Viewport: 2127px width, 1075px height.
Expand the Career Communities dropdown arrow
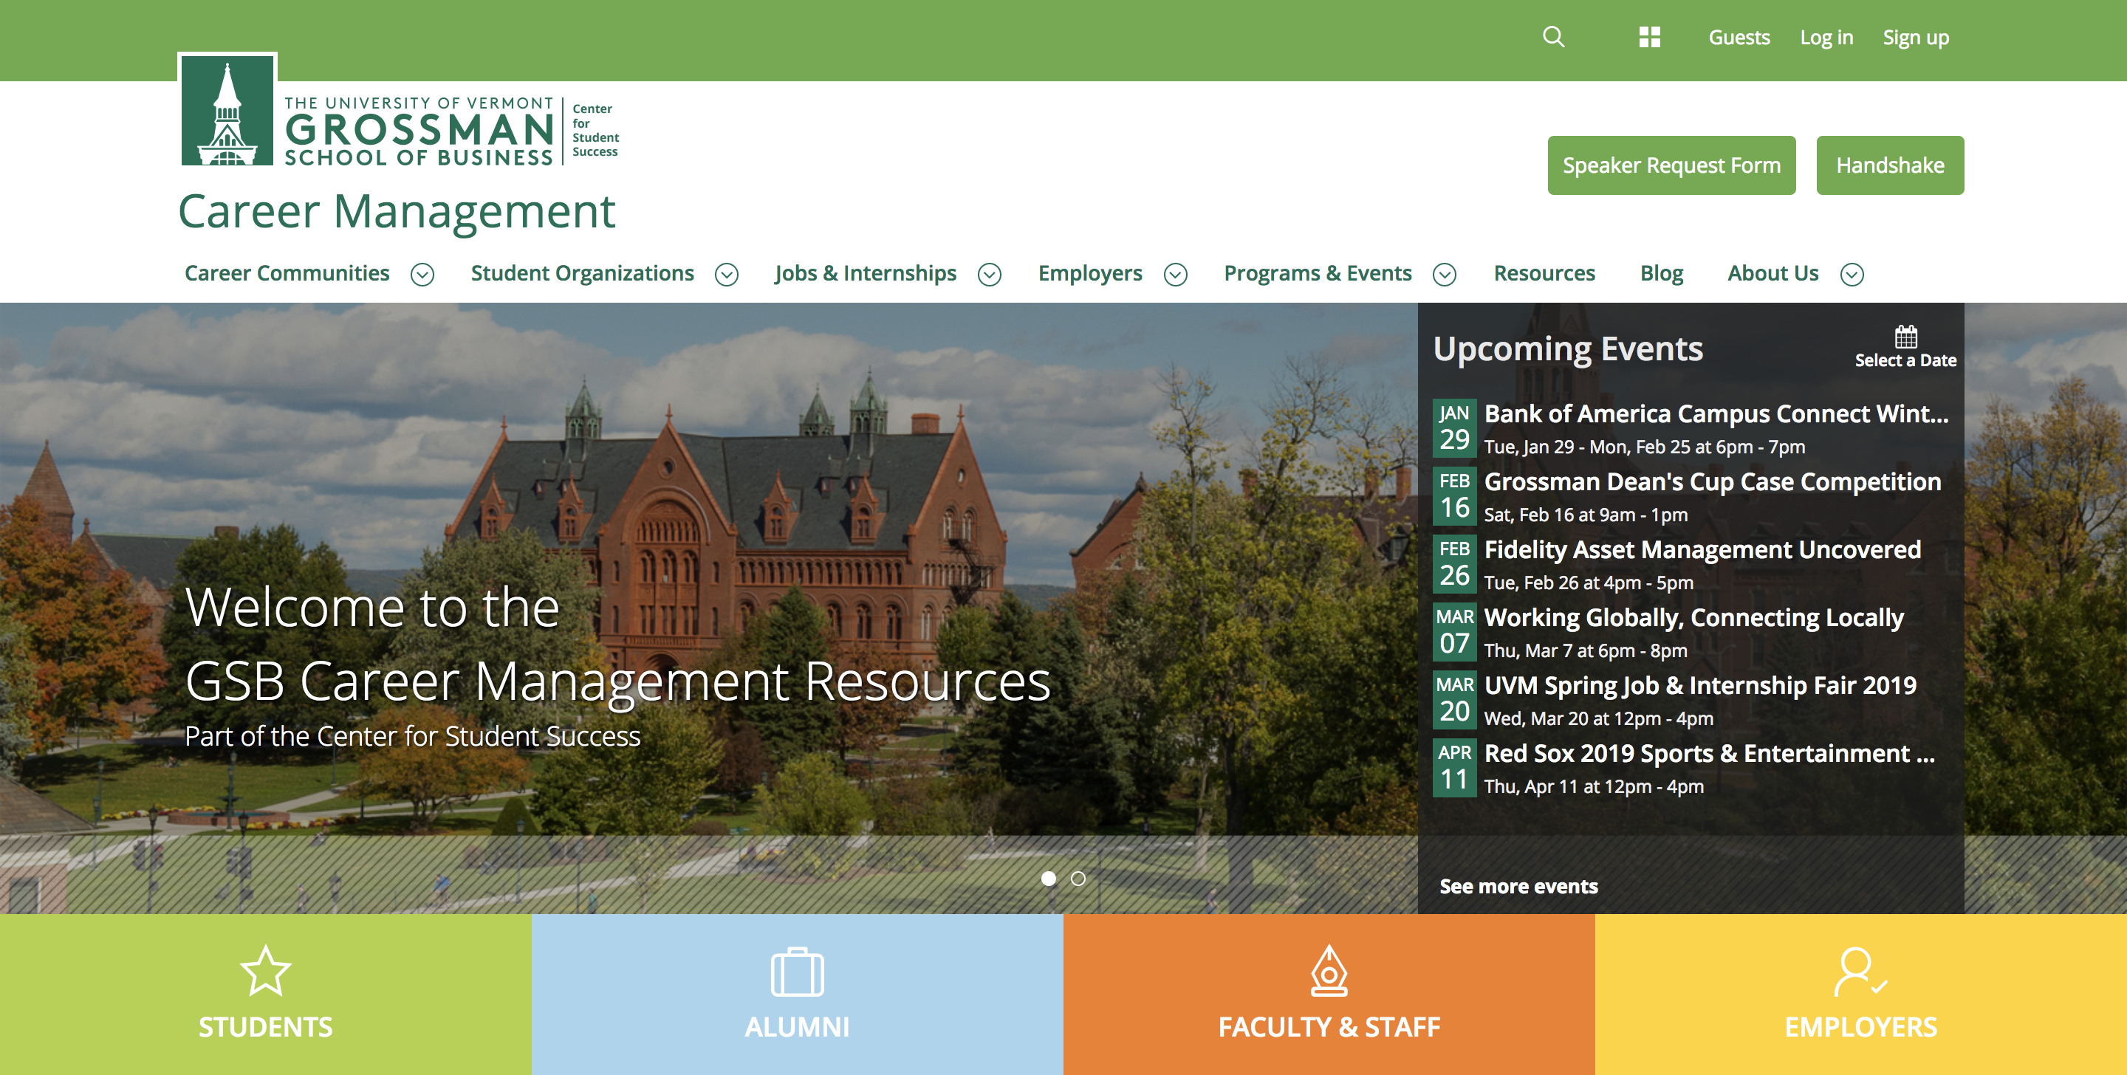[422, 274]
